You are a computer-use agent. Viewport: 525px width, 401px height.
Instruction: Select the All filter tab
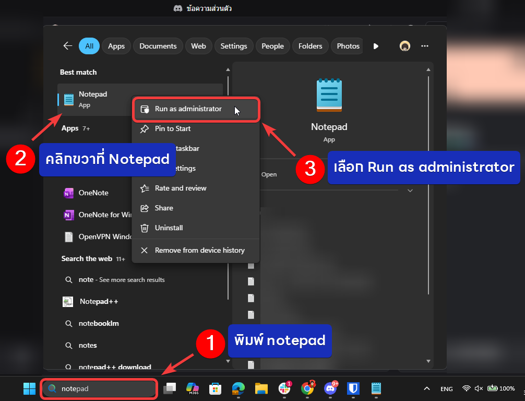[89, 46]
